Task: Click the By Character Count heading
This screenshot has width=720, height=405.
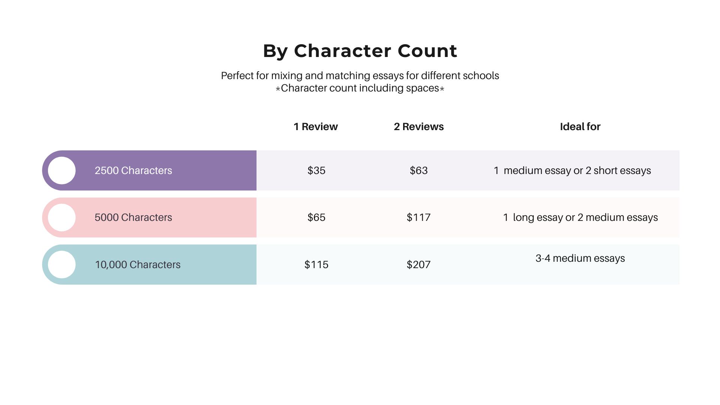Action: tap(360, 51)
